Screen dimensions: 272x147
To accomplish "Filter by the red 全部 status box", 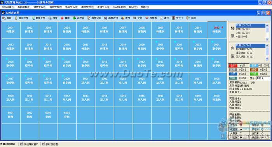I will (x=233, y=66).
